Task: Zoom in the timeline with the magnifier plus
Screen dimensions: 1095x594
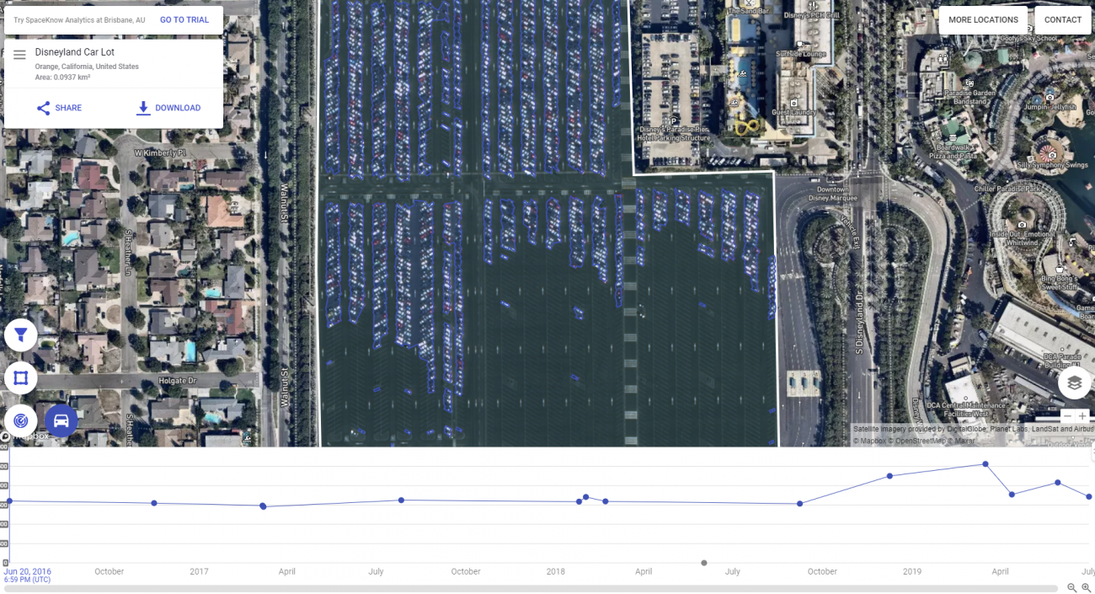Action: (1087, 588)
